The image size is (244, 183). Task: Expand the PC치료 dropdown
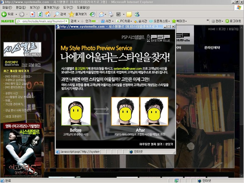(x=131, y=21)
